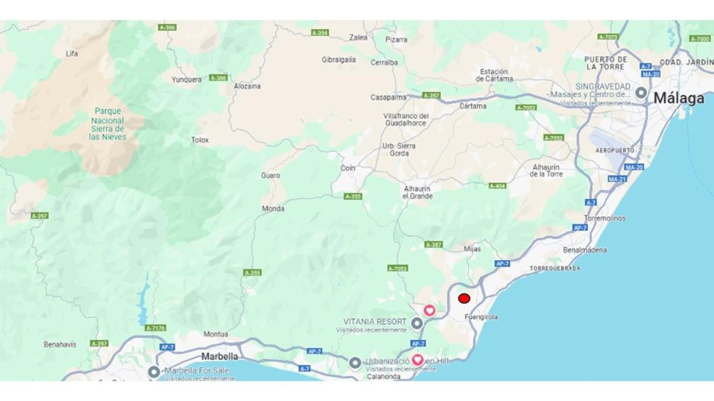Select the Urbanización recent pin icon
Image resolution: width=714 pixels, height=401 pixels.
[355, 362]
